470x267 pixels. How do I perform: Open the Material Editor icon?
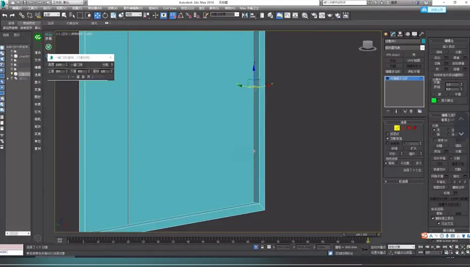click(305, 15)
